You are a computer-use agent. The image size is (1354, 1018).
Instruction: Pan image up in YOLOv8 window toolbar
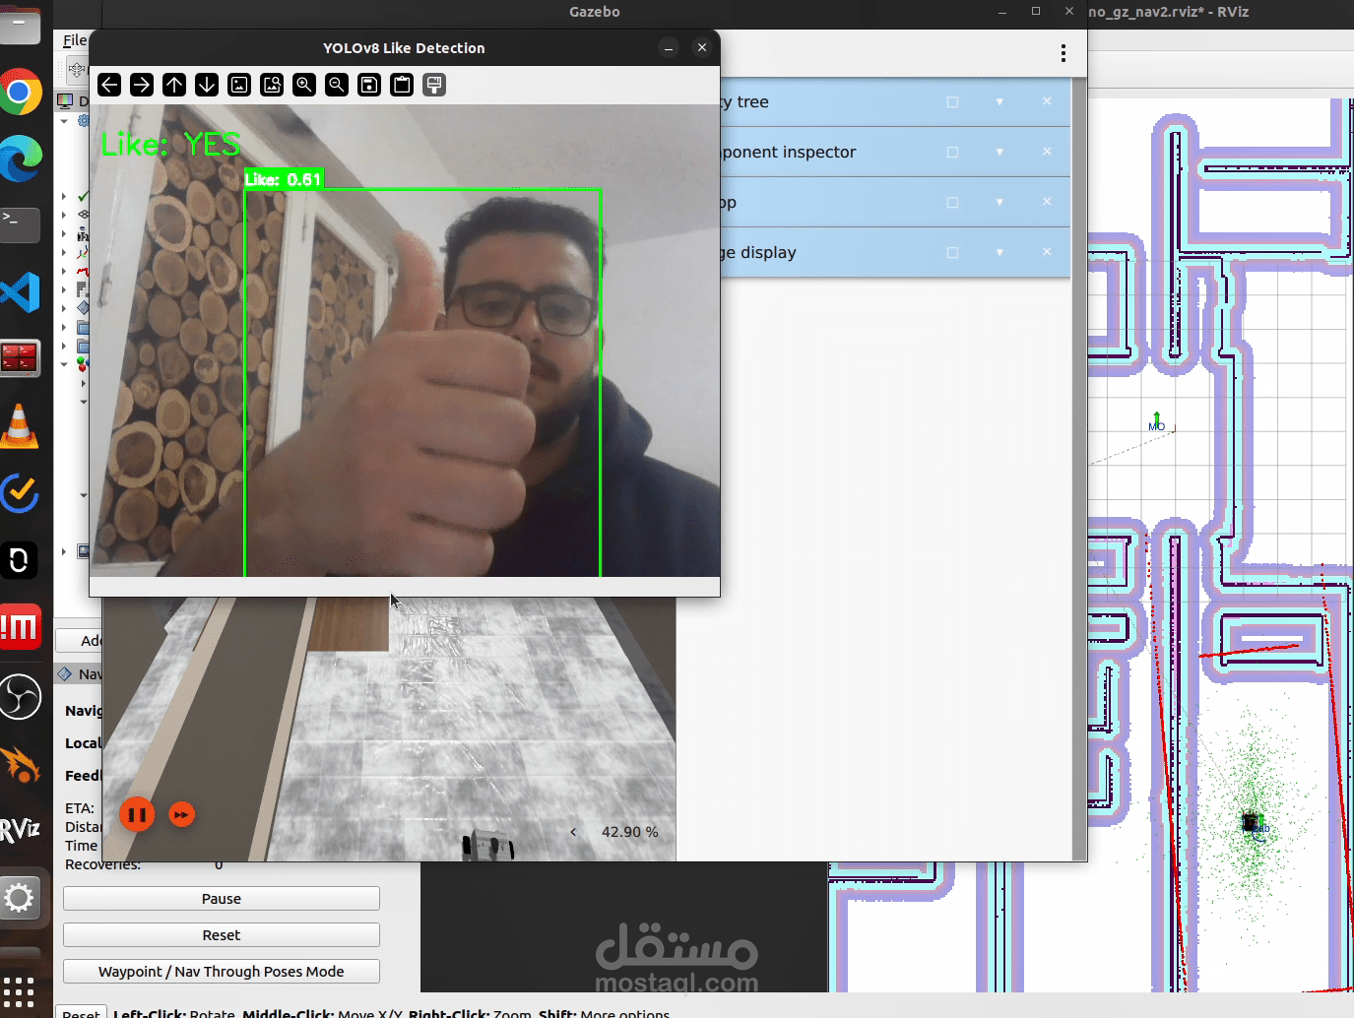click(174, 85)
